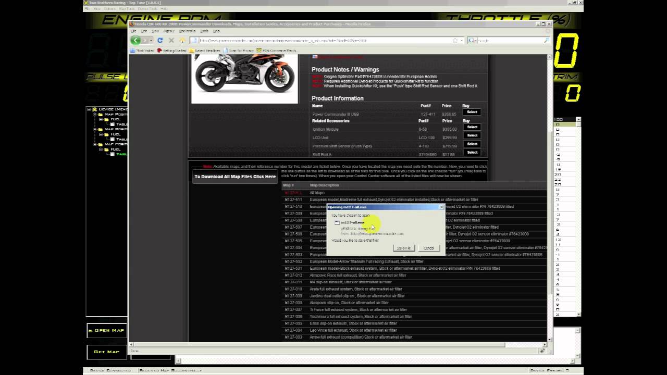Click the Get Map button in Top Tune
The height and width of the screenshot is (375, 667).
(107, 352)
